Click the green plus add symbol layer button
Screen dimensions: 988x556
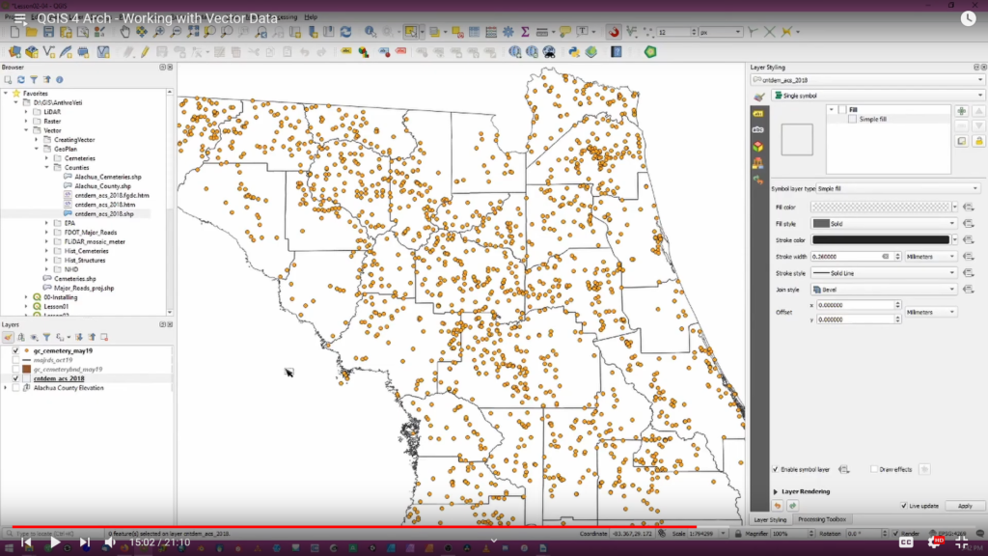(962, 111)
